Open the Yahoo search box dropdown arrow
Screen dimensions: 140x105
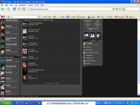pos(38,17)
